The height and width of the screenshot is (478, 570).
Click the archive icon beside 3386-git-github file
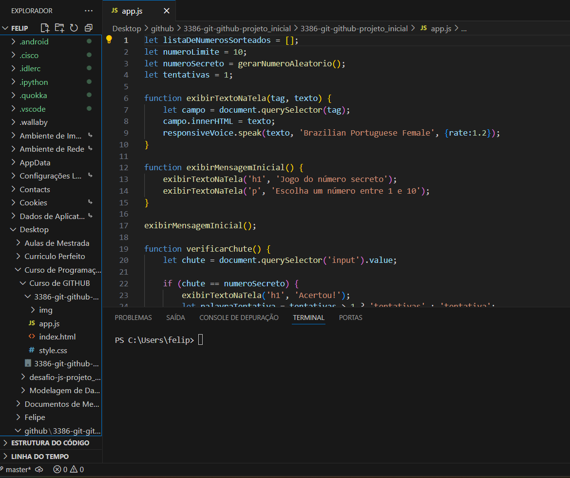(x=28, y=363)
